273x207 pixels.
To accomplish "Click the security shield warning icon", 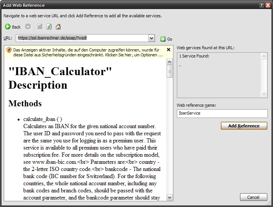I will (x=9, y=50).
